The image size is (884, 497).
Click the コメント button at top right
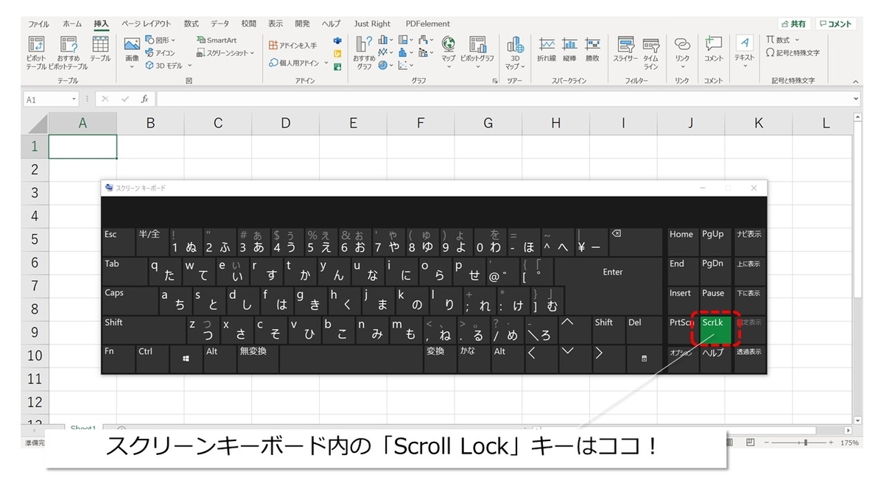[835, 24]
